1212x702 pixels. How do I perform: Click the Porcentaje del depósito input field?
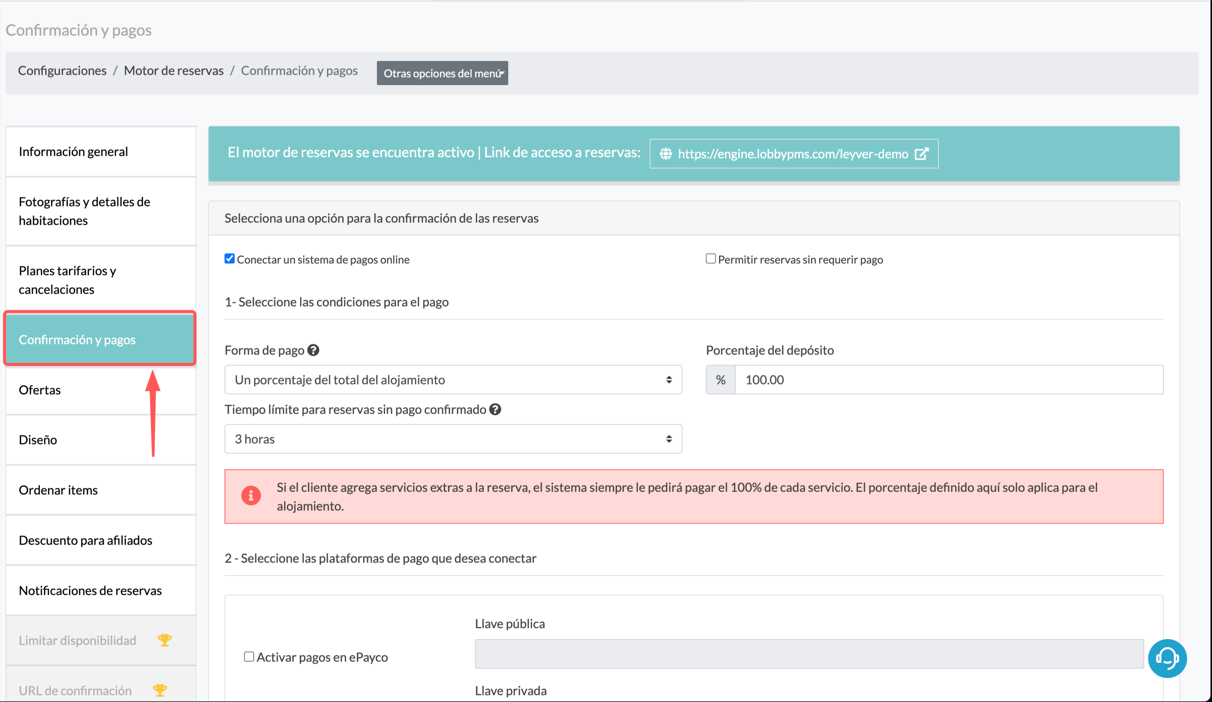click(x=949, y=380)
